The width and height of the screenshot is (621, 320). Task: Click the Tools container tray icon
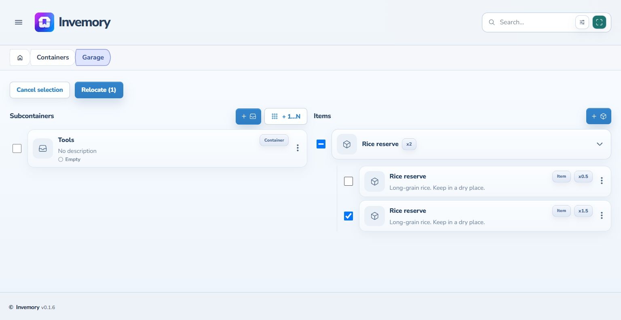(x=43, y=148)
